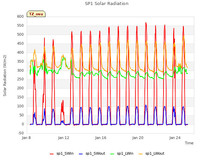Click the 50 y-axis label
The image size is (214, 160).
tap(22, 115)
